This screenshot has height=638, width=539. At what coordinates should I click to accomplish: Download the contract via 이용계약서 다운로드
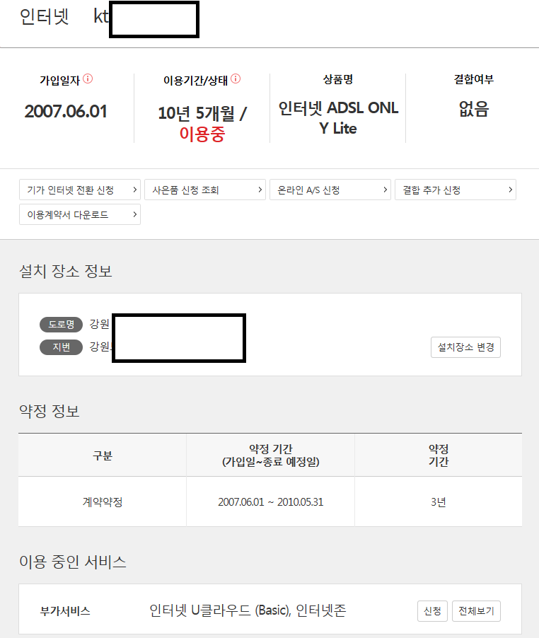[79, 214]
